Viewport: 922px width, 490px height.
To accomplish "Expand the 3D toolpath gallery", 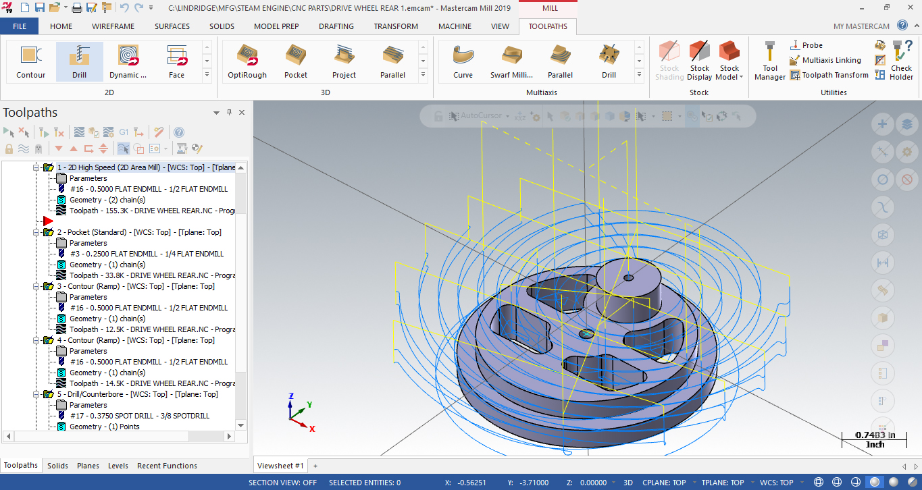I will (423, 76).
